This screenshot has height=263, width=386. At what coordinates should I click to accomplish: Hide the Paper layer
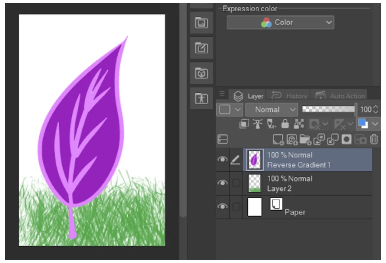tap(223, 206)
